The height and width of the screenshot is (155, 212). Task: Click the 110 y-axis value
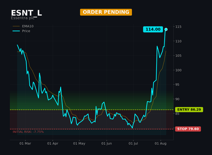pos(179,41)
